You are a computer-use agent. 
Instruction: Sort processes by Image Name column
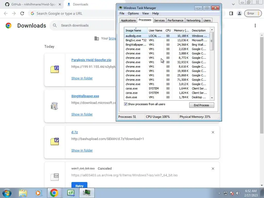[136, 30]
